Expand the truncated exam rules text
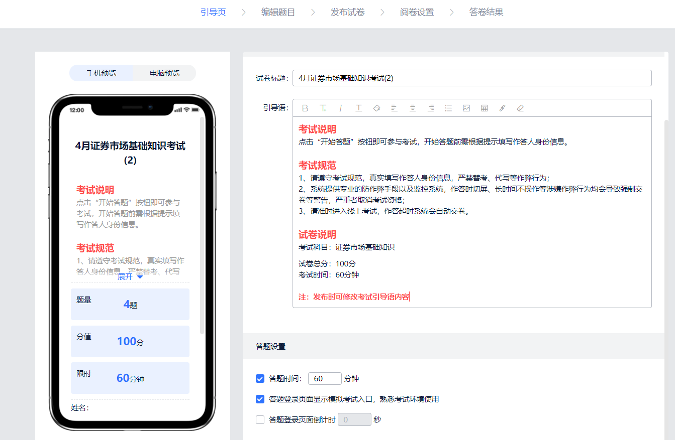The height and width of the screenshot is (440, 675). 130,276
